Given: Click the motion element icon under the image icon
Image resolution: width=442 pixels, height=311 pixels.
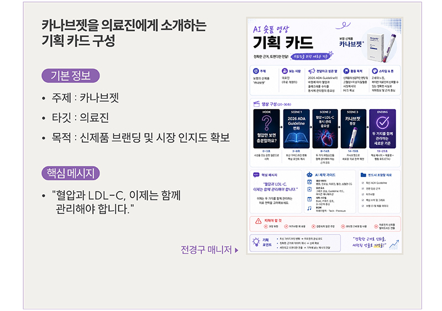Looking at the screenshot, I should [309, 189].
